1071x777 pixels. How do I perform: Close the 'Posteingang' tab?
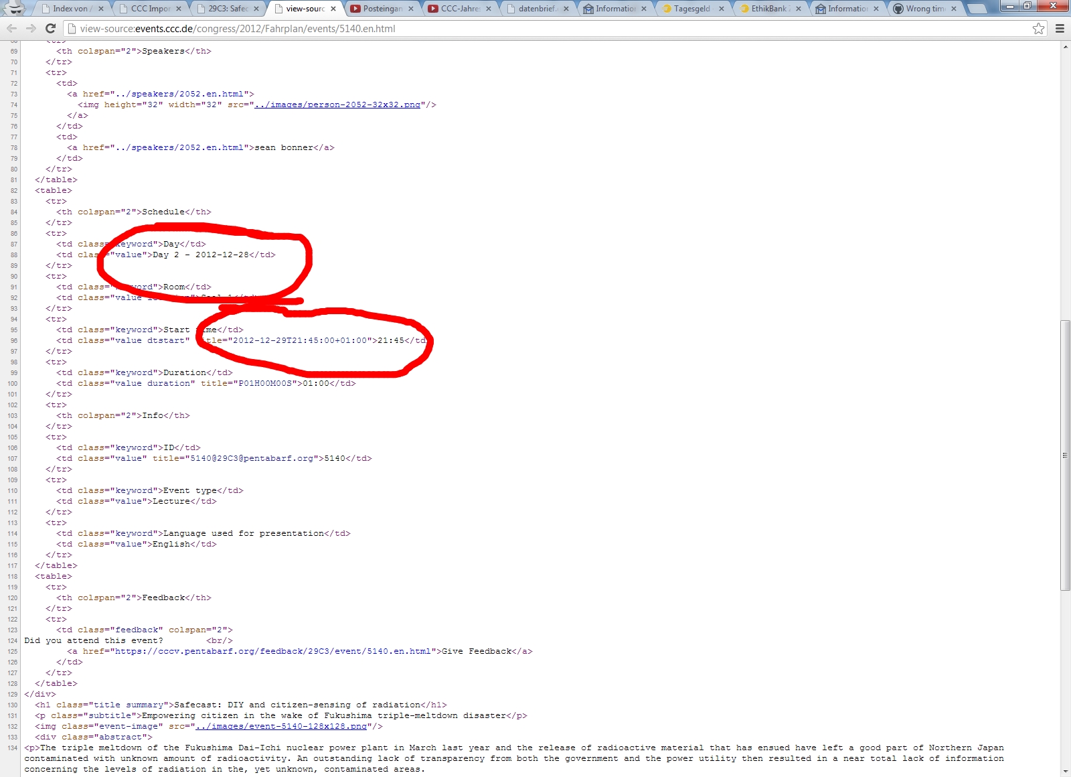click(411, 9)
